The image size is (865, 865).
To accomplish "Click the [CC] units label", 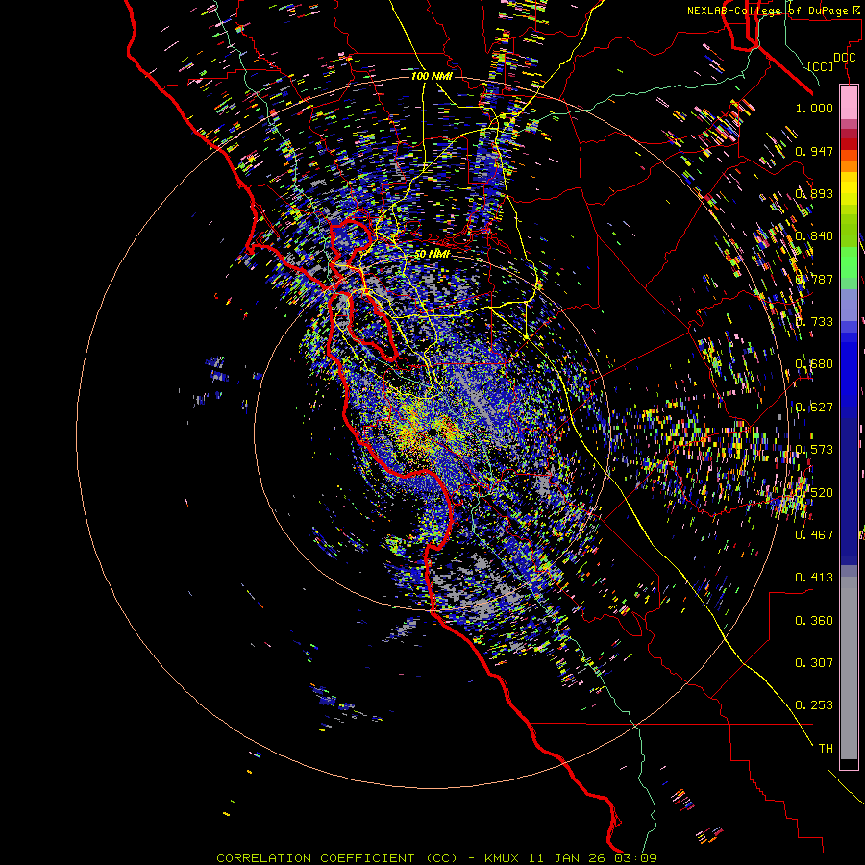I will pos(821,66).
